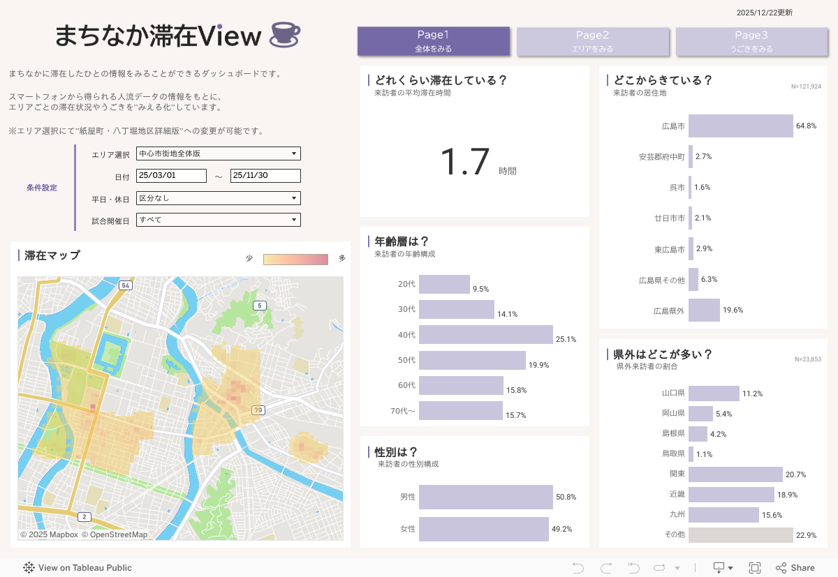Viewport: 838px width, 577px height.
Task: Enter full screen mode
Action: pos(755,568)
